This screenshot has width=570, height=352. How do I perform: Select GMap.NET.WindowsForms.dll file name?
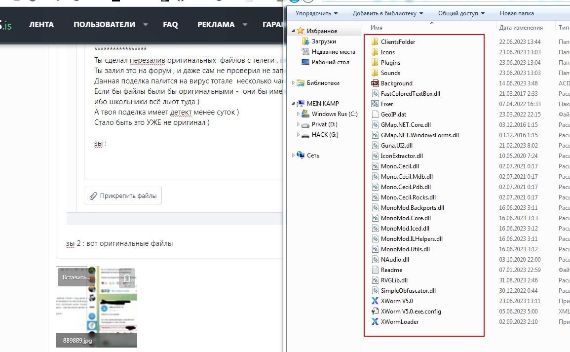[x=420, y=135]
